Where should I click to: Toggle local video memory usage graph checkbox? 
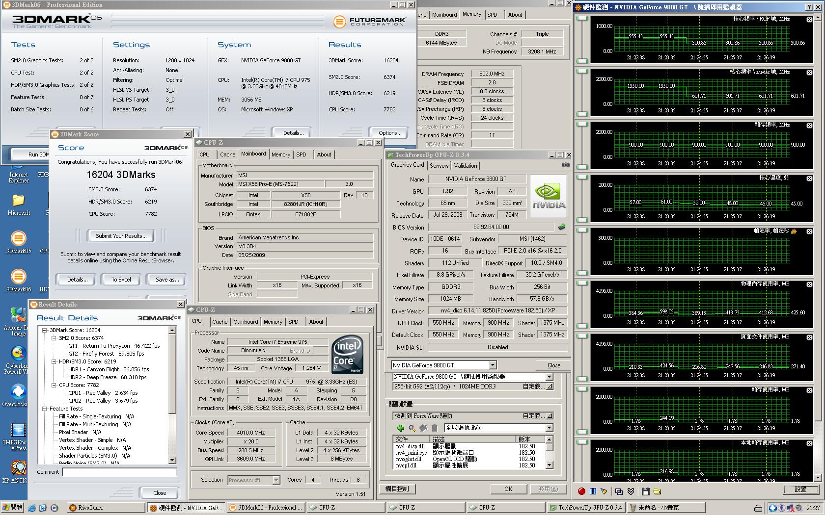[x=809, y=443]
